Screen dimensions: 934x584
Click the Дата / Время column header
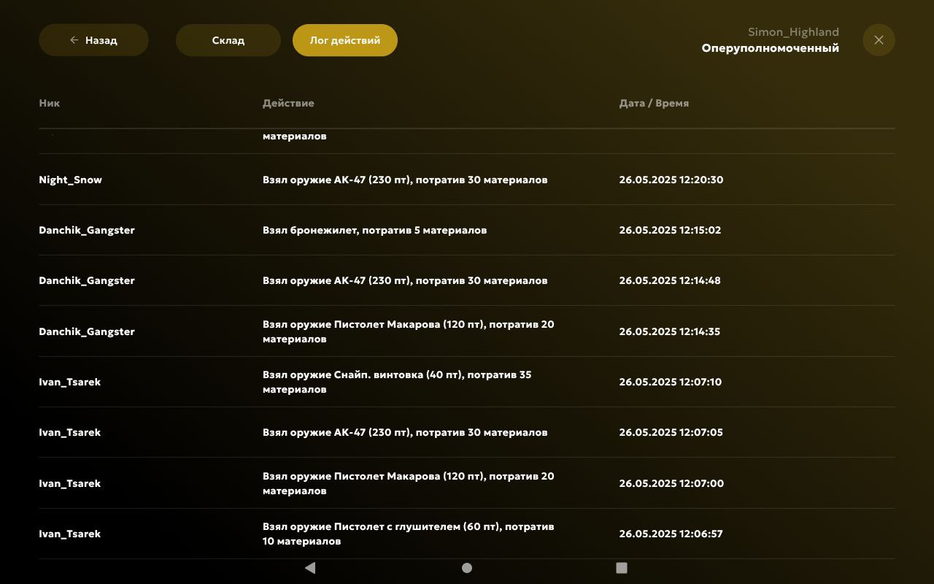(x=654, y=103)
